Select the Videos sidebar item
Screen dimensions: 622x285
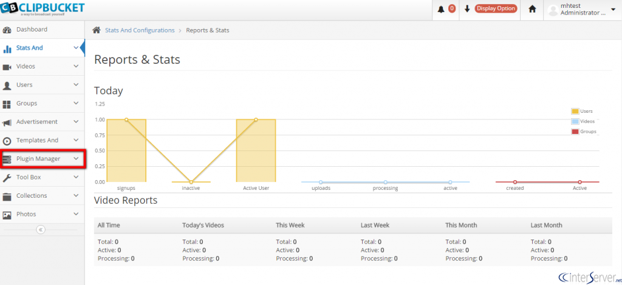point(42,67)
